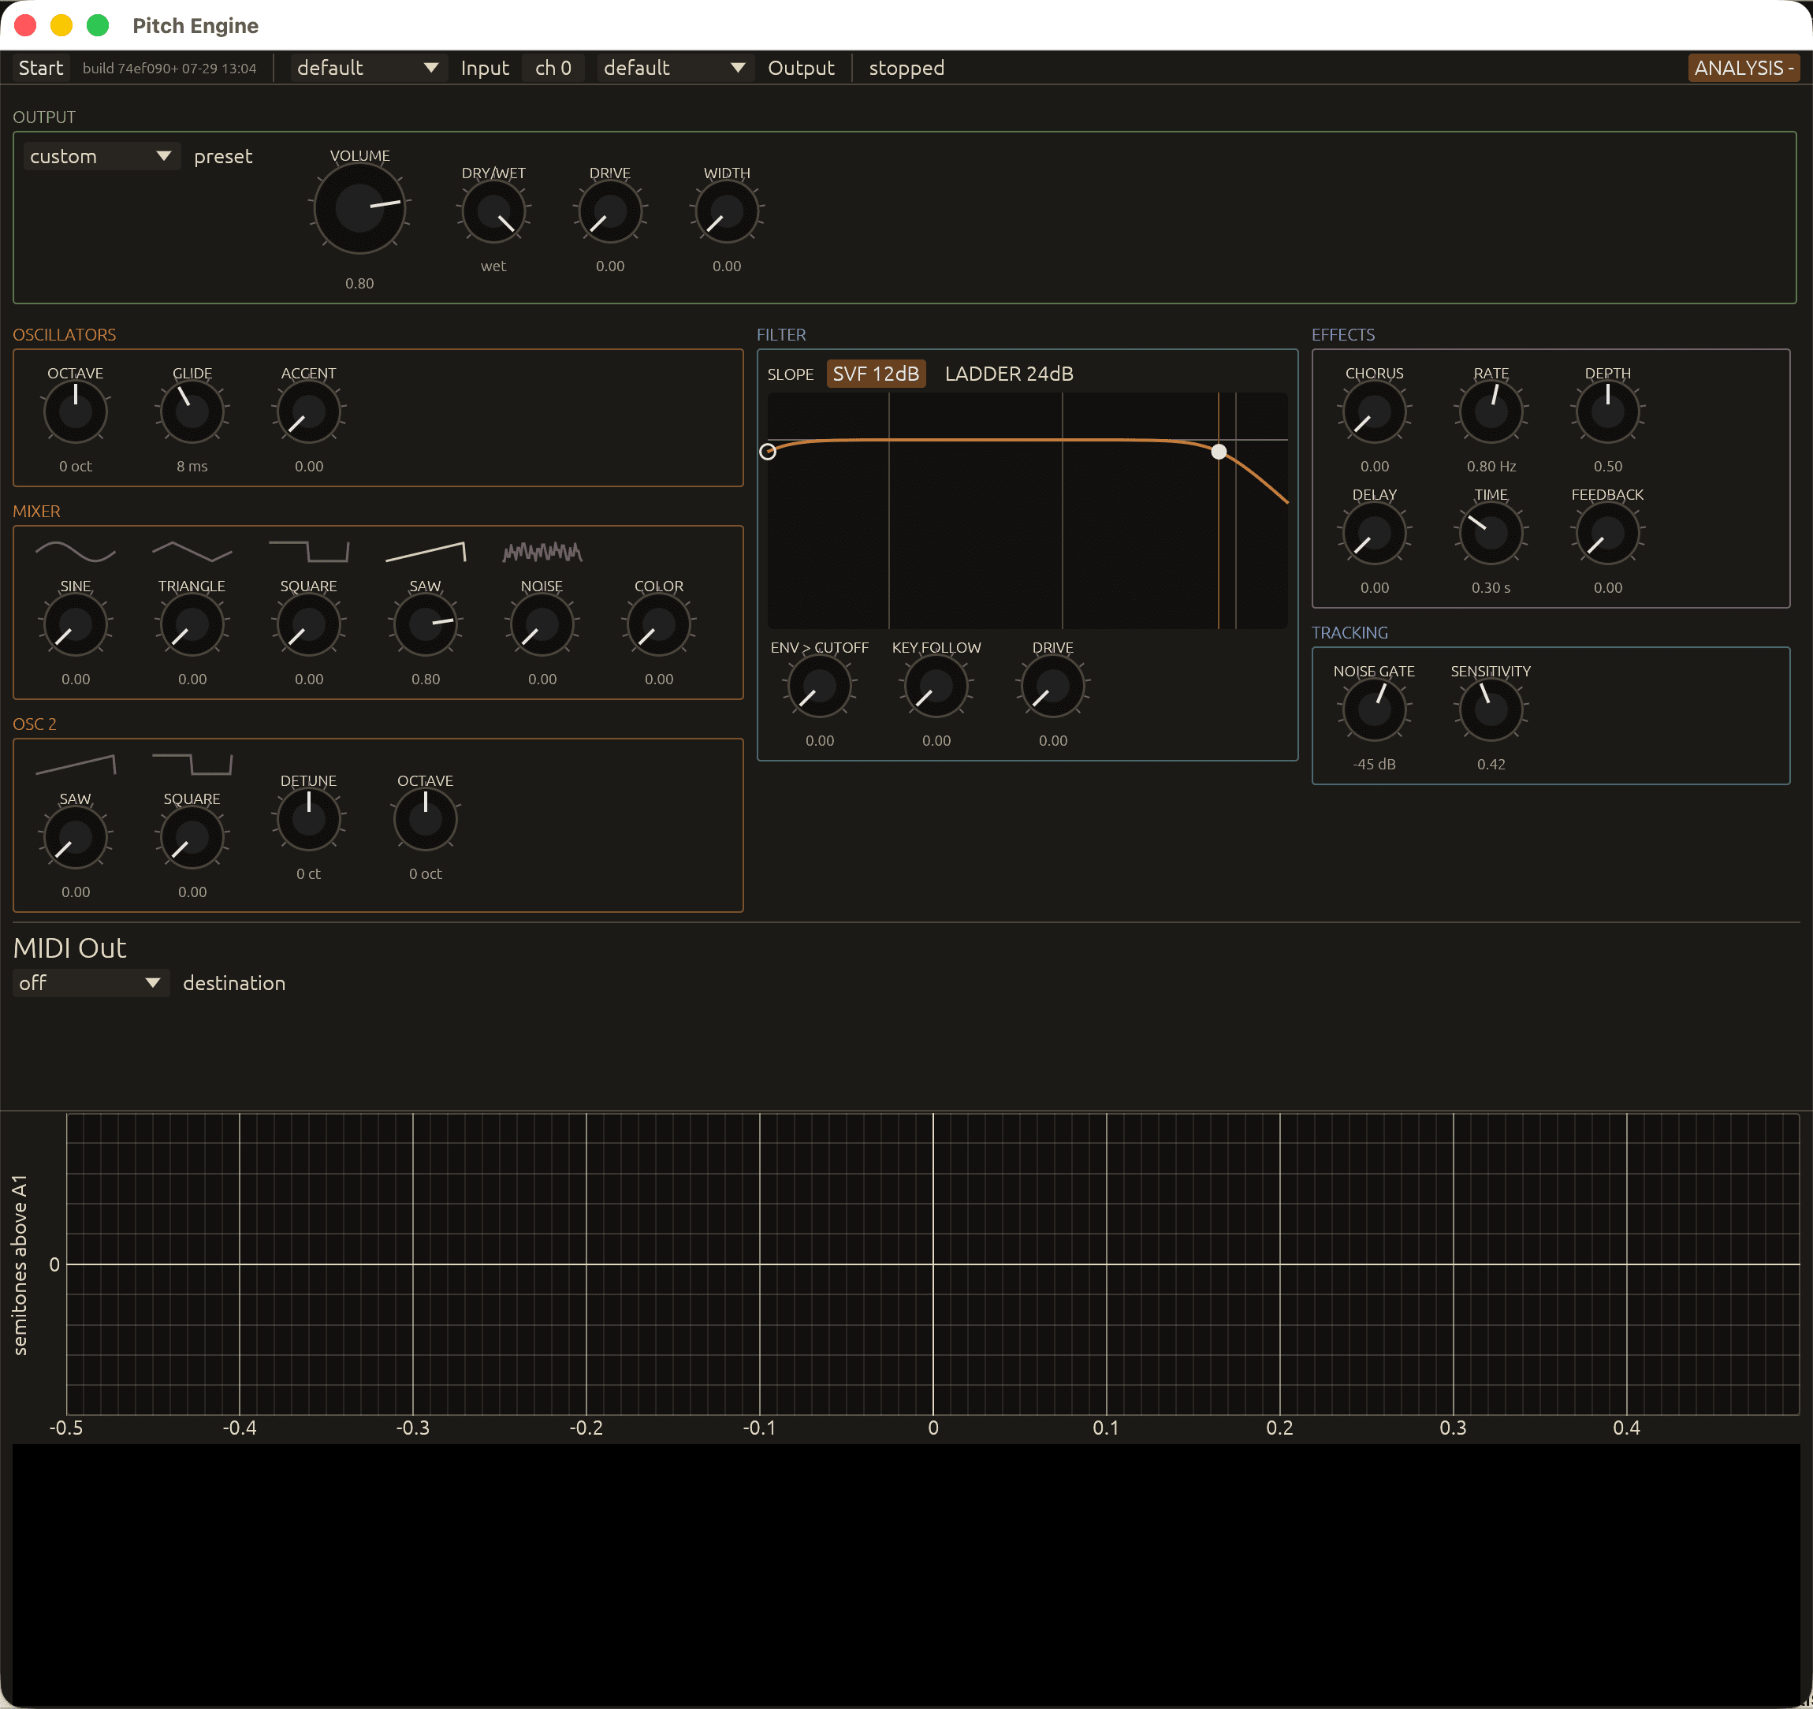Screen dimensions: 1813x1709
Task: Click the oscillators OCTAVE knob
Action: click(76, 412)
